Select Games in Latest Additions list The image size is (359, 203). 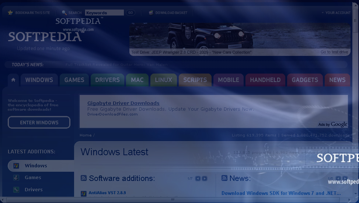pos(33,177)
